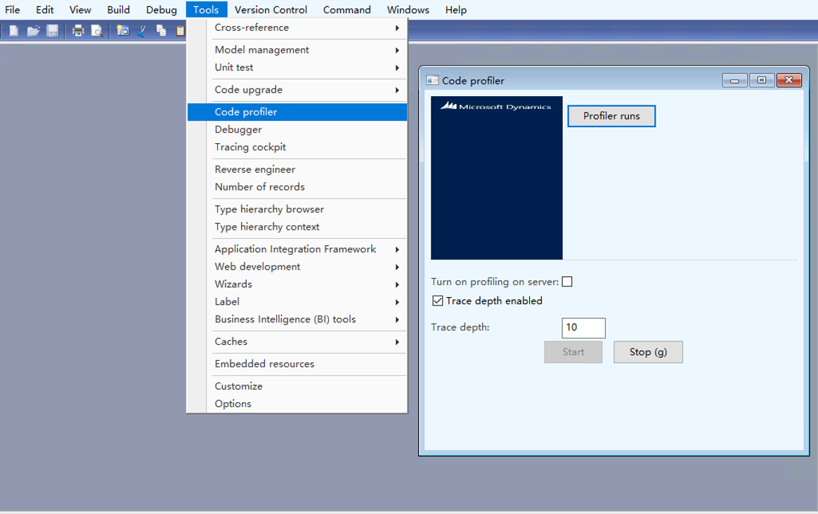
Task: Expand Application Integration Framework submenu
Action: tap(297, 249)
